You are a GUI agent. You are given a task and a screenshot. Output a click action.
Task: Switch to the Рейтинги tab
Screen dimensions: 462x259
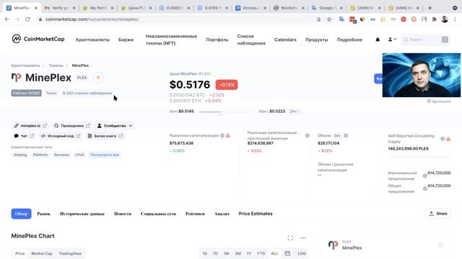(x=195, y=214)
